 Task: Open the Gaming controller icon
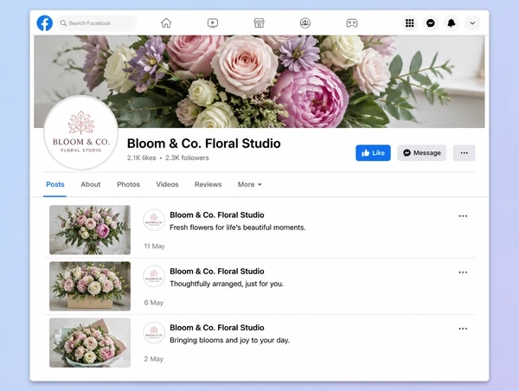(x=351, y=23)
